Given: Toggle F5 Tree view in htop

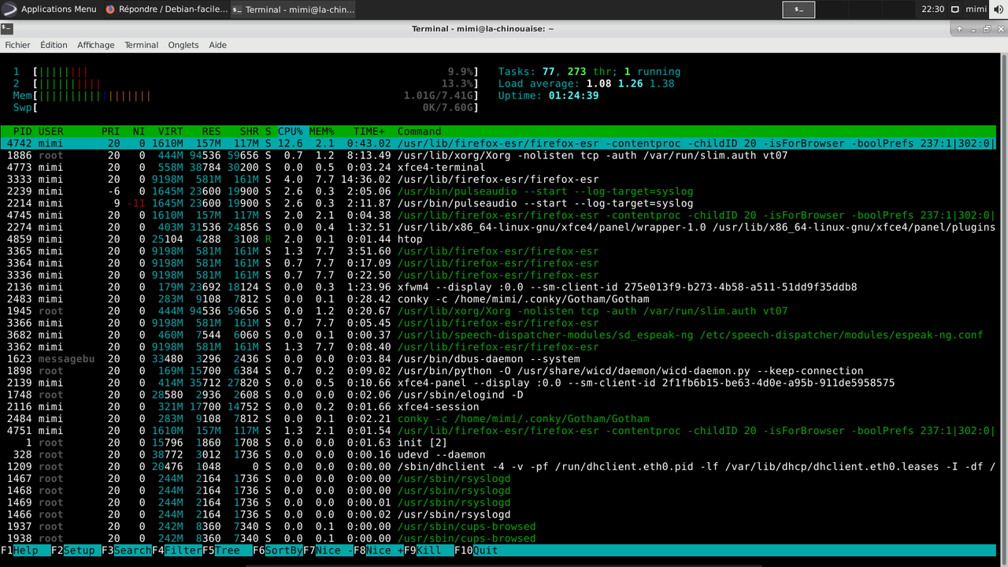Looking at the screenshot, I should [227, 550].
